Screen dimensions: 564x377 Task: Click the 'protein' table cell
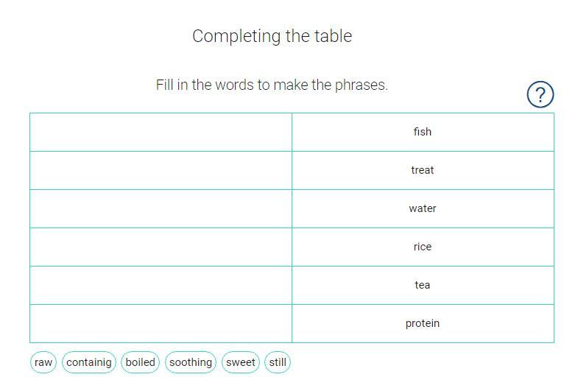tap(423, 324)
